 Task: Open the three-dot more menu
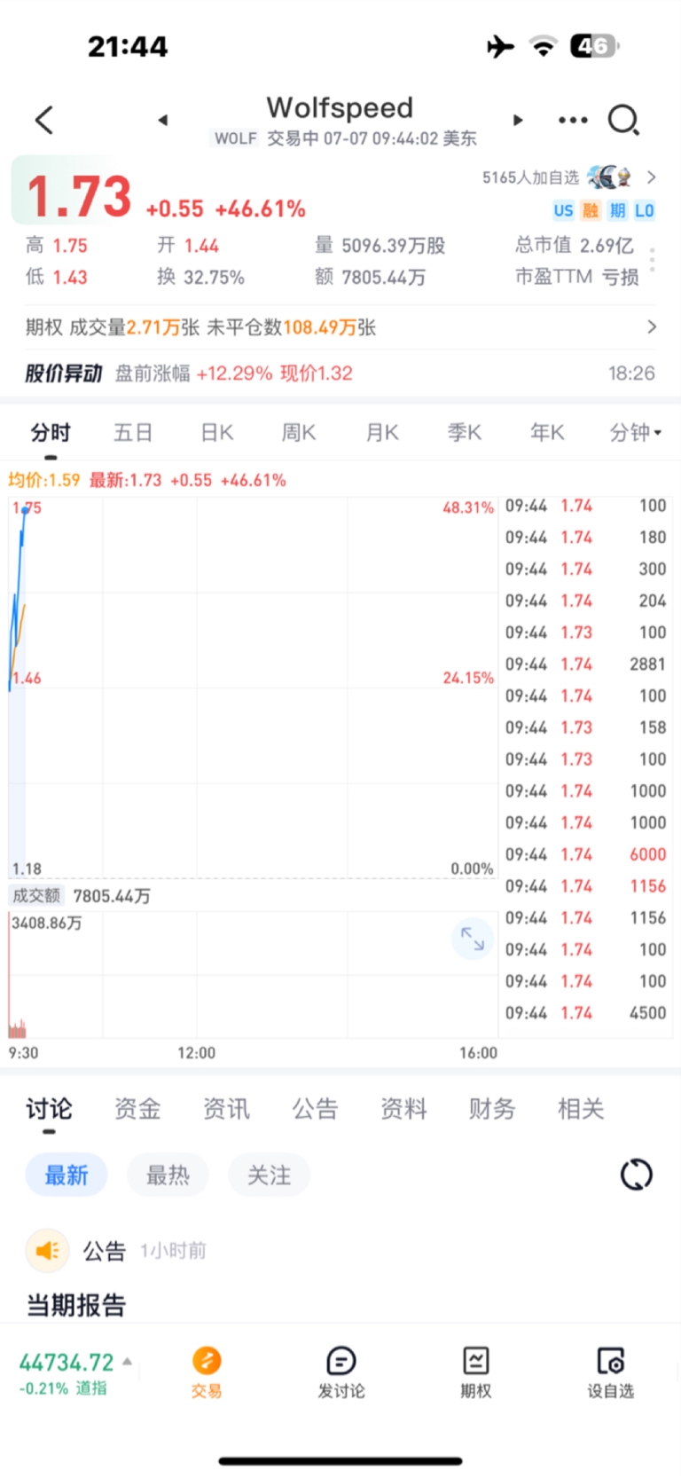tap(573, 120)
